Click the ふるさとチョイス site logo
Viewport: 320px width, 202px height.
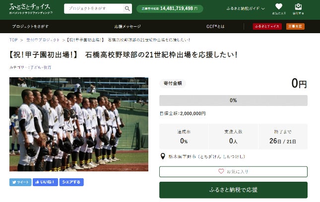pyautogui.click(x=31, y=8)
